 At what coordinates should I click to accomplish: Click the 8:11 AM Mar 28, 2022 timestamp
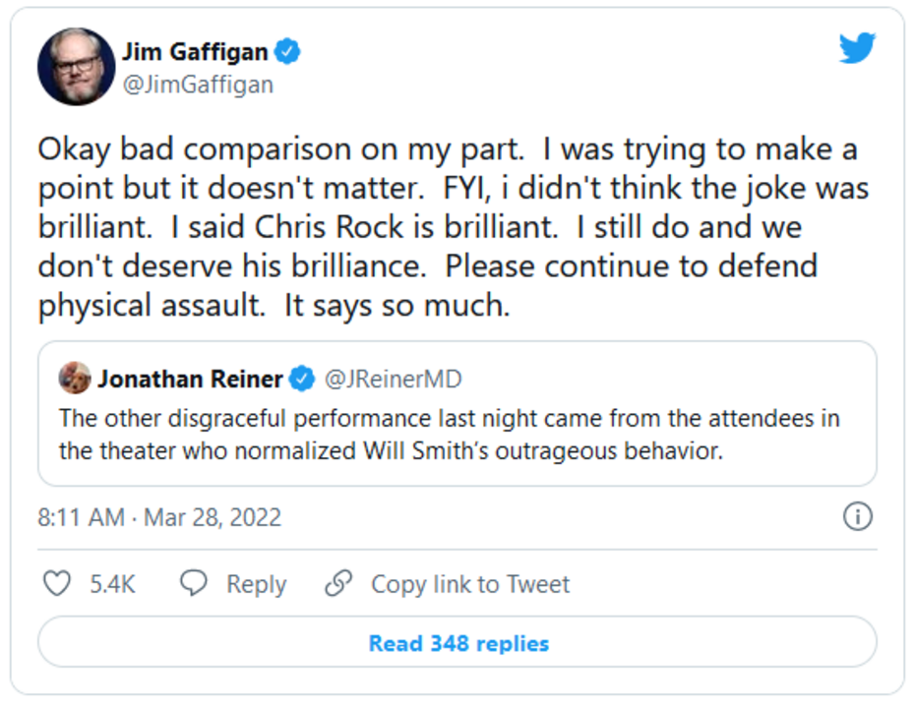point(159,517)
